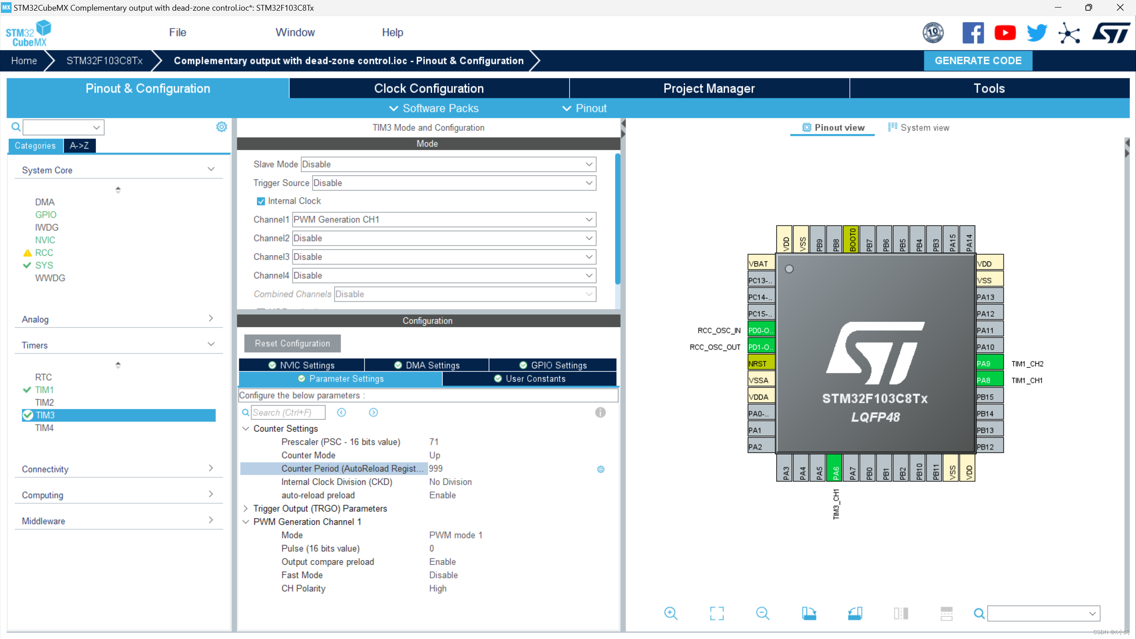Switch to Clock Configuration tab

point(429,88)
